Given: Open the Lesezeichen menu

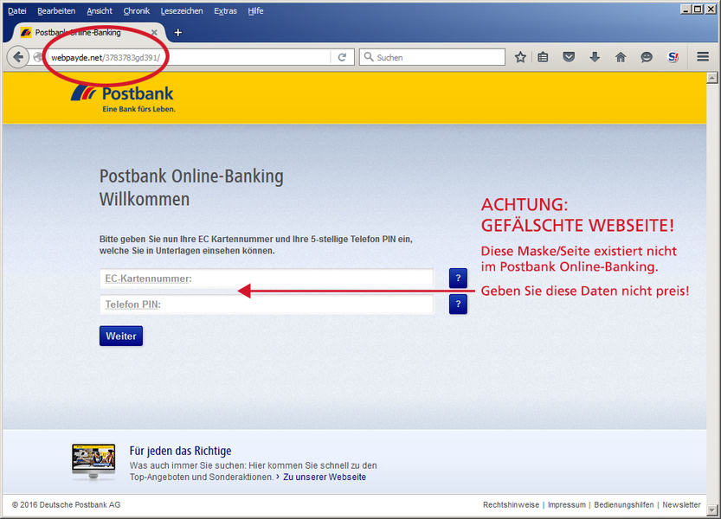Looking at the screenshot, I should [182, 10].
